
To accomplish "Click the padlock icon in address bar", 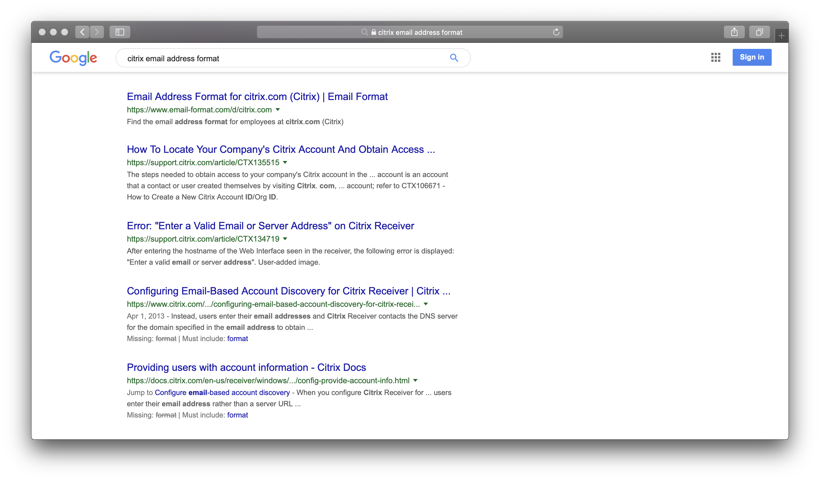I will 373,32.
